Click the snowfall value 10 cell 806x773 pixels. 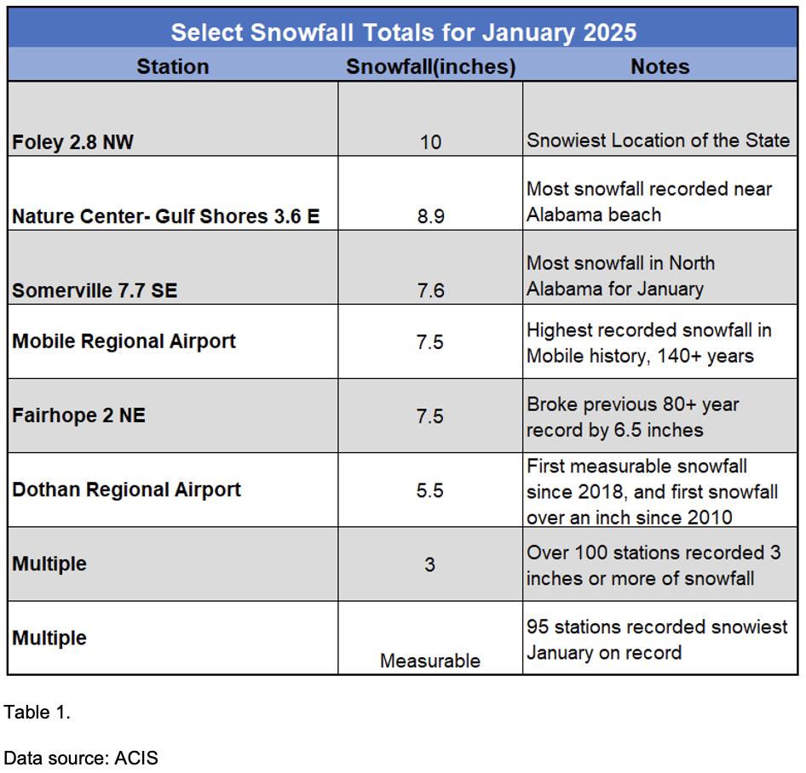tap(430, 118)
